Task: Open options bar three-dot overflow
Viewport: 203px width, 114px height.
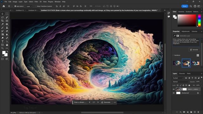Action: click(x=91, y=6)
